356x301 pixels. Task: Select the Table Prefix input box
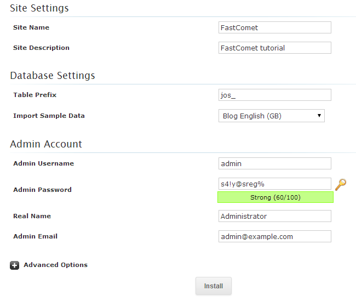tap(274, 95)
